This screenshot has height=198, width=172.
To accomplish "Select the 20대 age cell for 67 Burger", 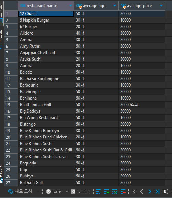I will [96, 27].
